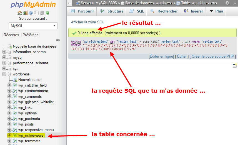Show the Préférées tables list
This screenshot has width=238, height=145.
[x=30, y=35]
